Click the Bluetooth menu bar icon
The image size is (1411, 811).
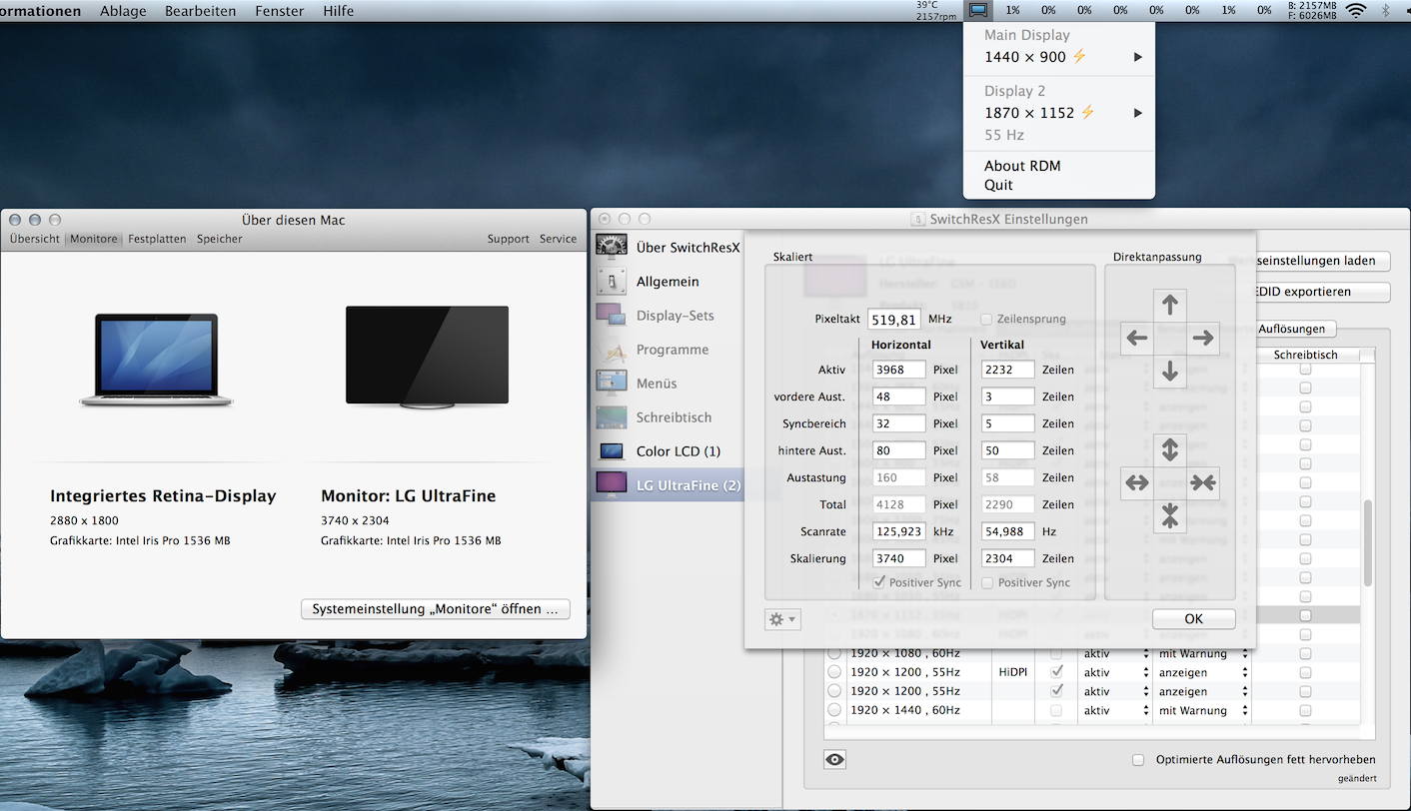1386,11
